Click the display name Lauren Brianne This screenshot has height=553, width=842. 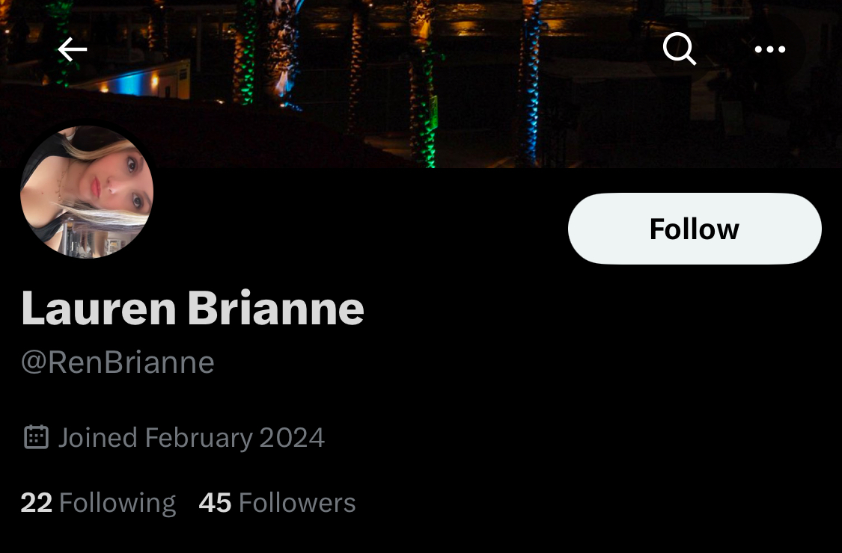coord(193,309)
